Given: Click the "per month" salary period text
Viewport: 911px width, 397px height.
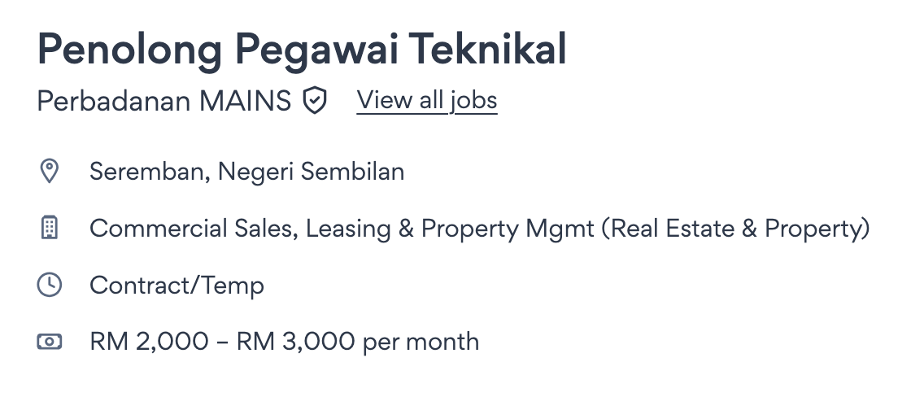Looking at the screenshot, I should click(x=421, y=342).
